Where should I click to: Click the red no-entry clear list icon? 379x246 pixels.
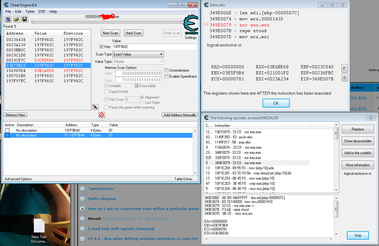click(102, 115)
